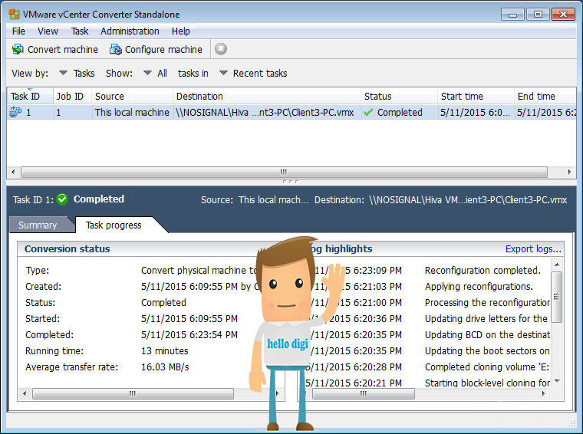Viewport: 583px width, 434px height.
Task: Click the green checkmark in Status column
Action: pyautogui.click(x=368, y=112)
